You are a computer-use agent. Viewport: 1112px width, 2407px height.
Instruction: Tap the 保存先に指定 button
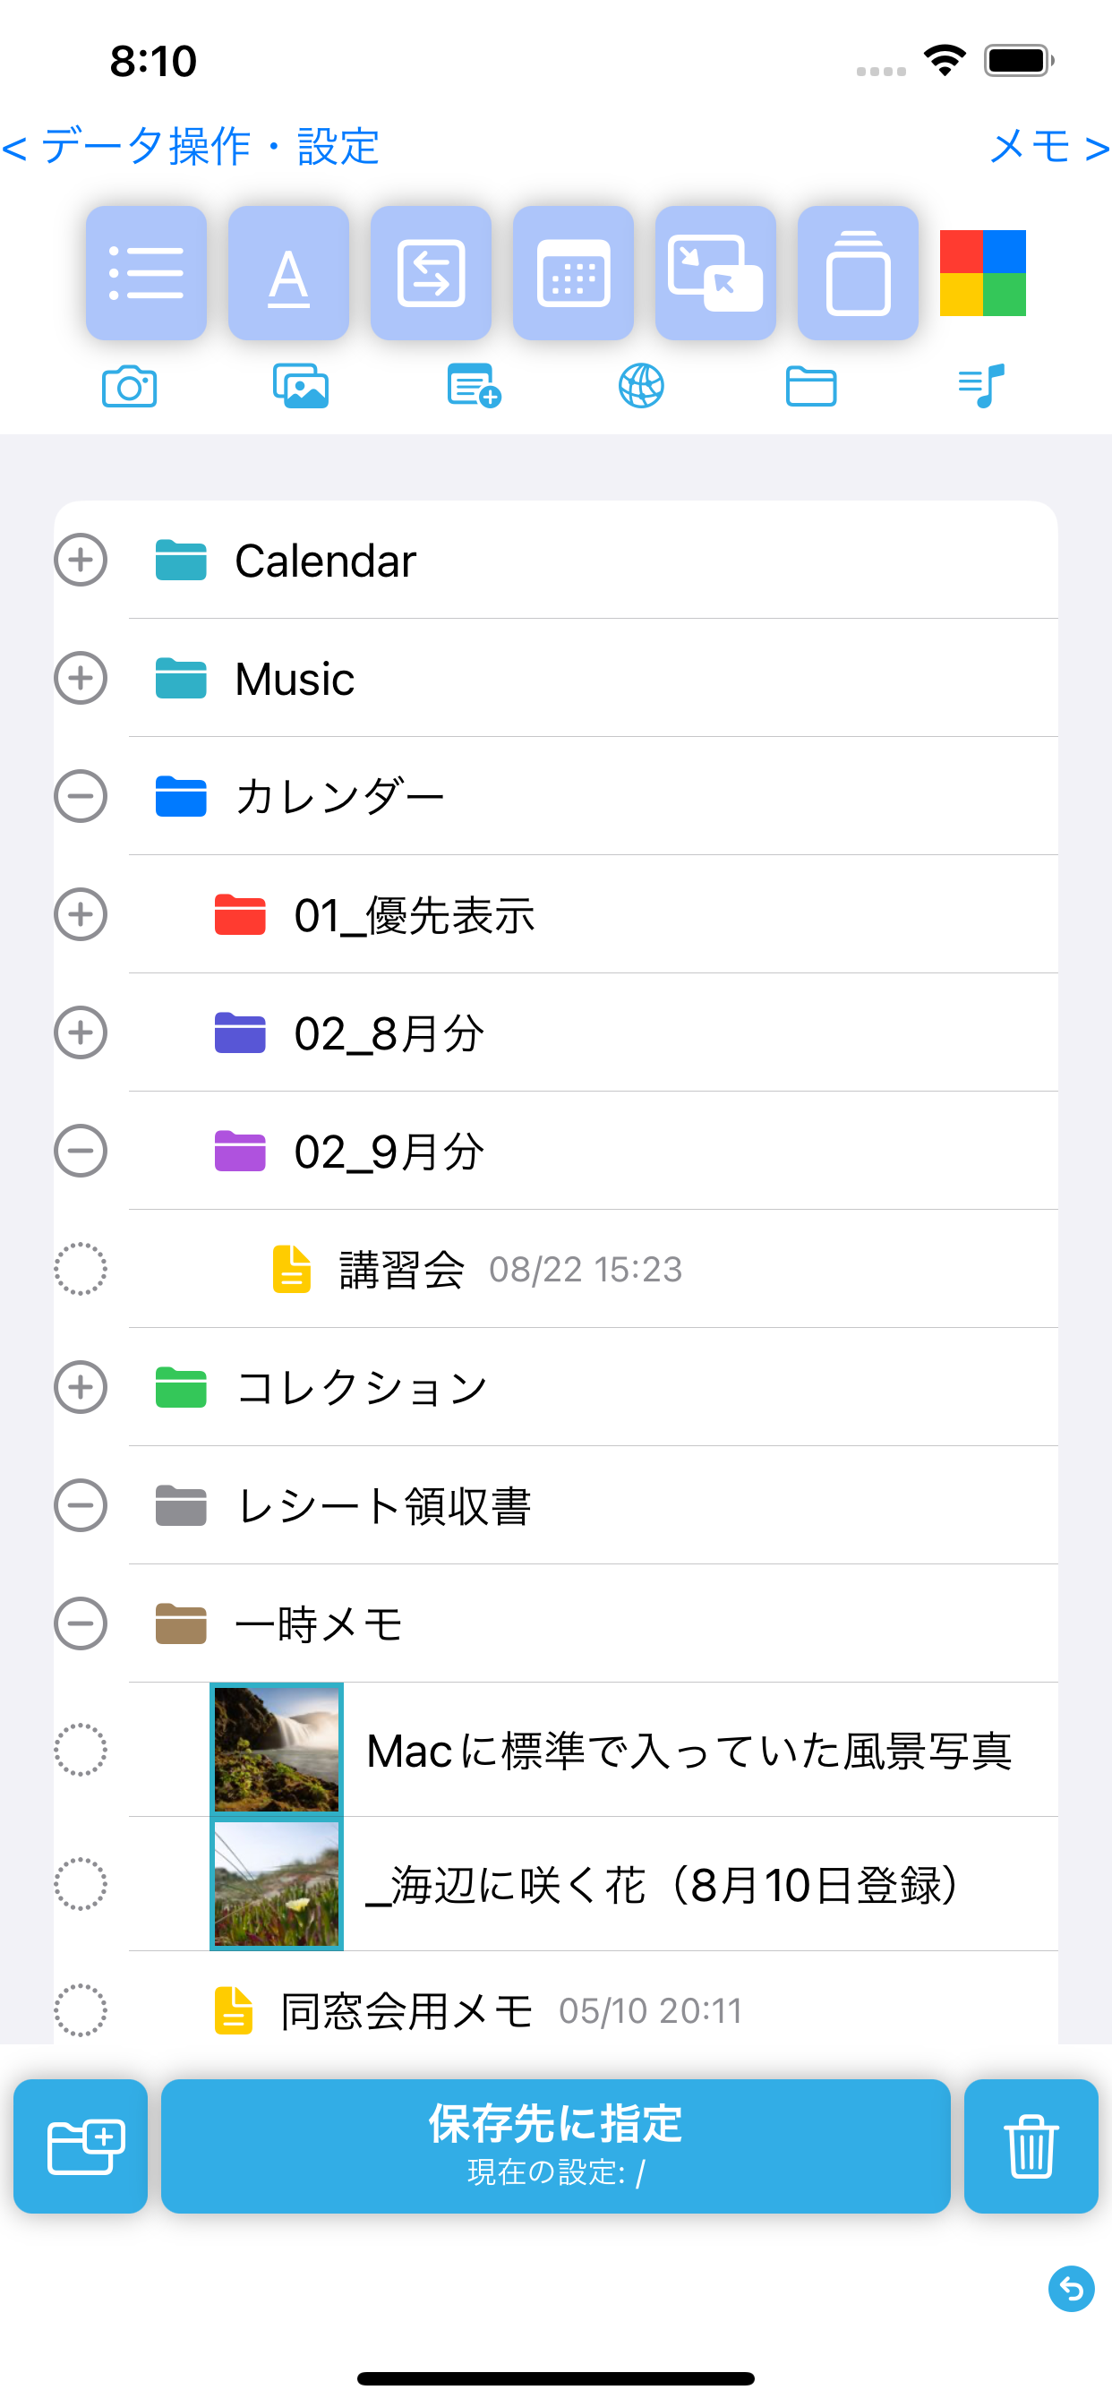(x=556, y=2146)
